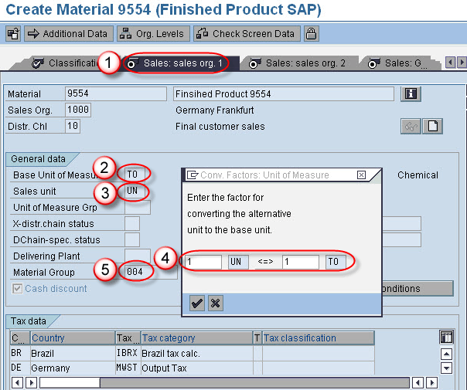Click the lock icon in the toolbar
The width and height of the screenshot is (467, 390).
[x=311, y=34]
